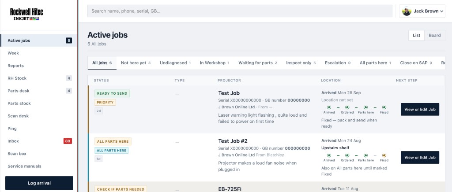Open Reports in the sidebar
This screenshot has height=192, width=452.
coord(39,66)
